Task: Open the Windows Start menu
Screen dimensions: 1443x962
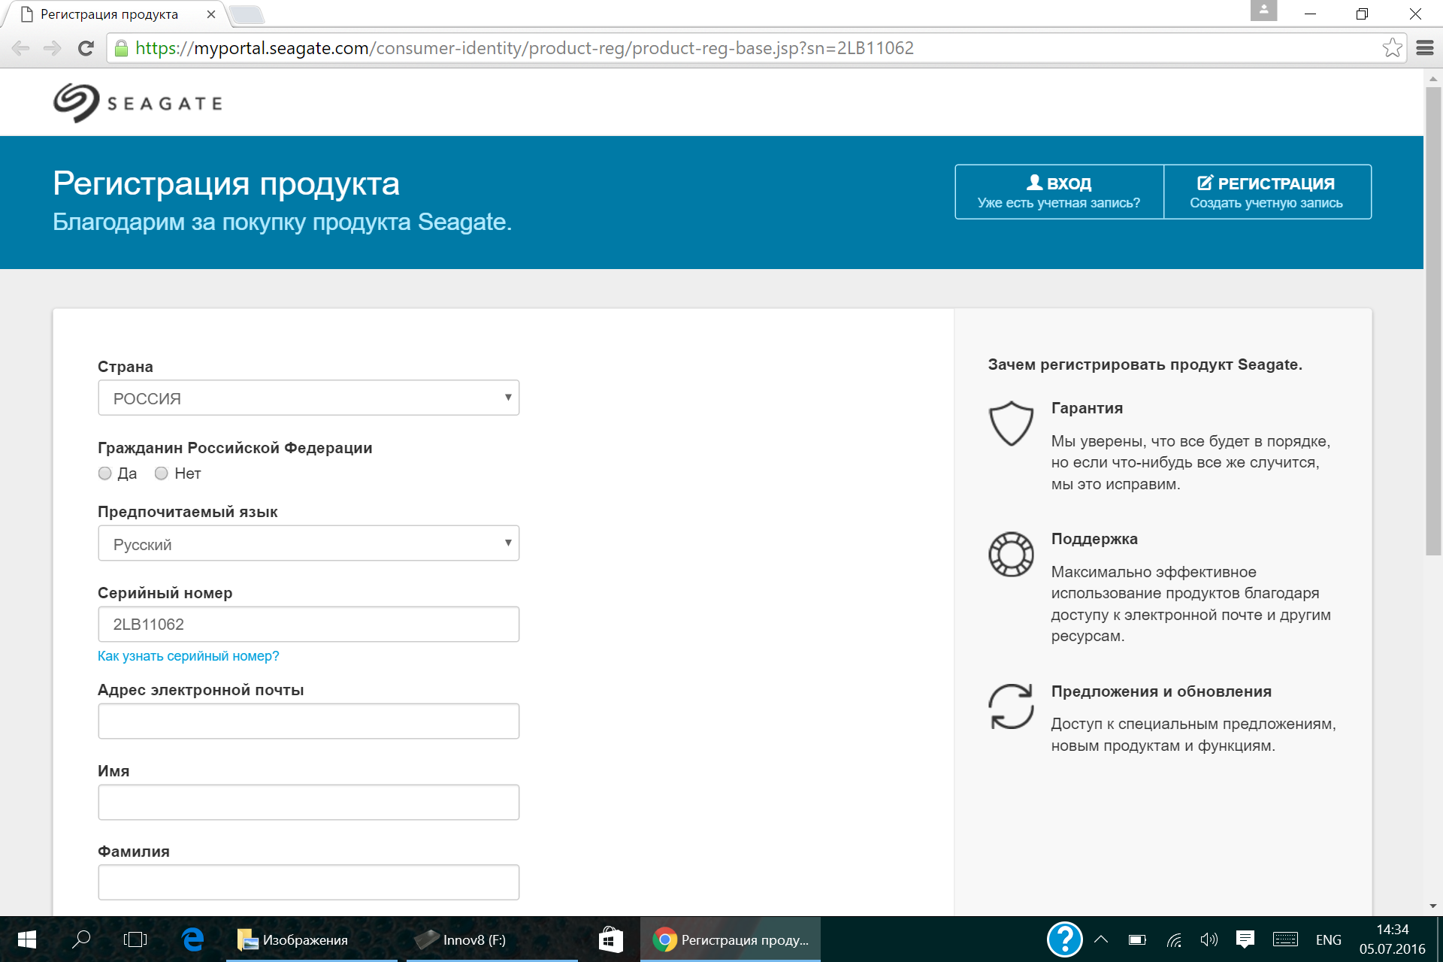Action: click(27, 939)
